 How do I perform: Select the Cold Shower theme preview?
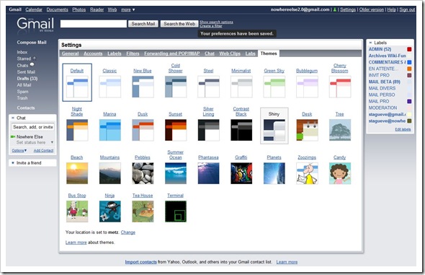[x=176, y=87]
